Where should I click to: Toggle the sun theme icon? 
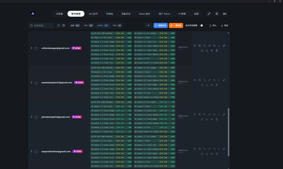point(217,14)
